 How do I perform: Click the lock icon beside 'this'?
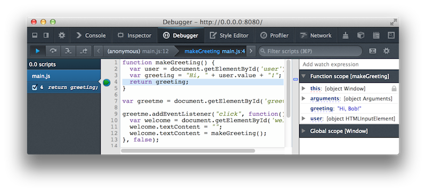(x=394, y=89)
